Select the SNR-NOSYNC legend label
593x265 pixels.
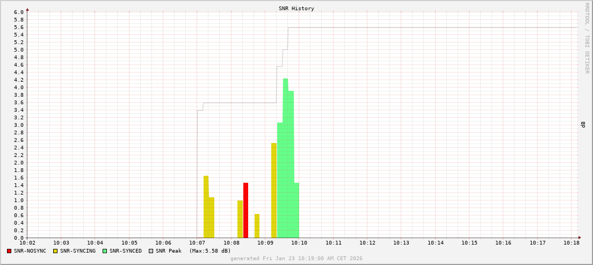point(30,251)
